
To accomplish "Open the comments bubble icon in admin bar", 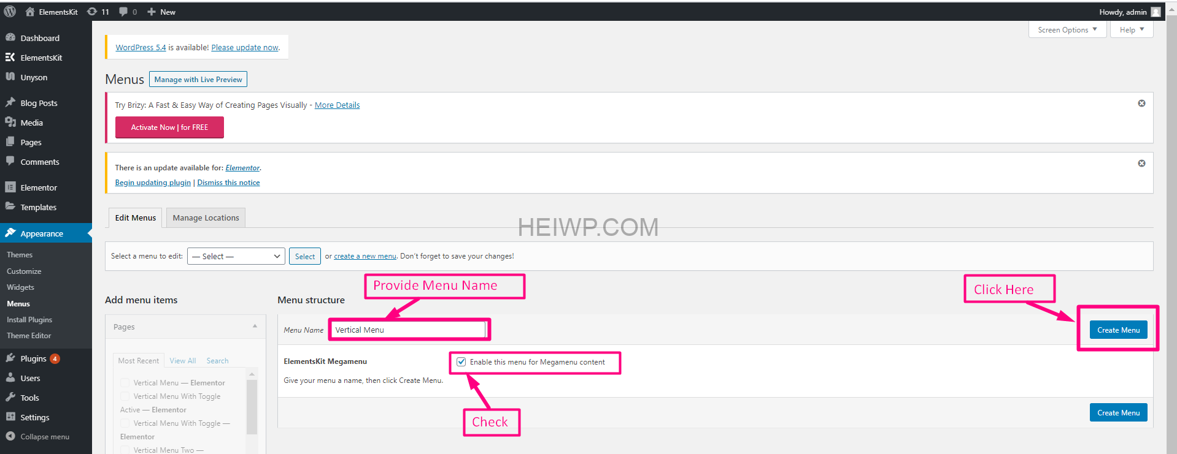I will [x=123, y=12].
